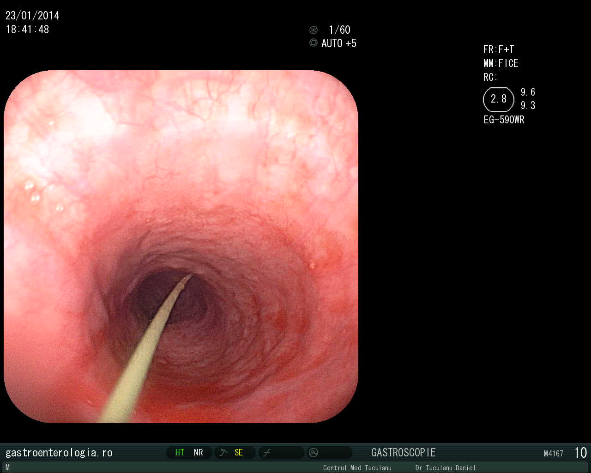
Task: Click the RC: label
Action: coord(490,77)
